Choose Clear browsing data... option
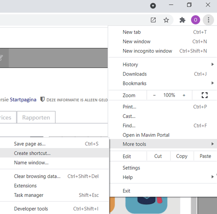This screenshot has width=217, height=214. coord(37,176)
